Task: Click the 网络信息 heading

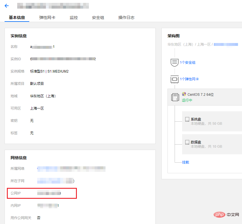Action: (19, 158)
